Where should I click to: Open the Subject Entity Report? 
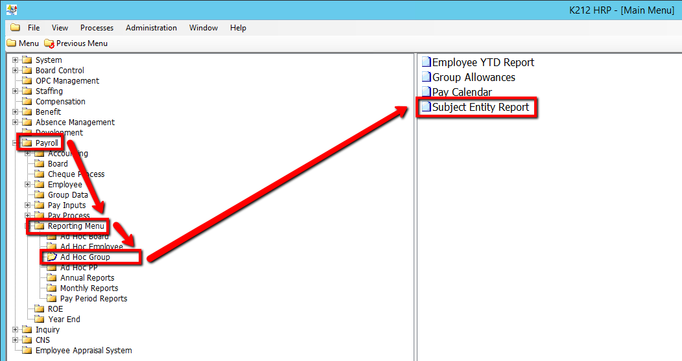click(480, 108)
